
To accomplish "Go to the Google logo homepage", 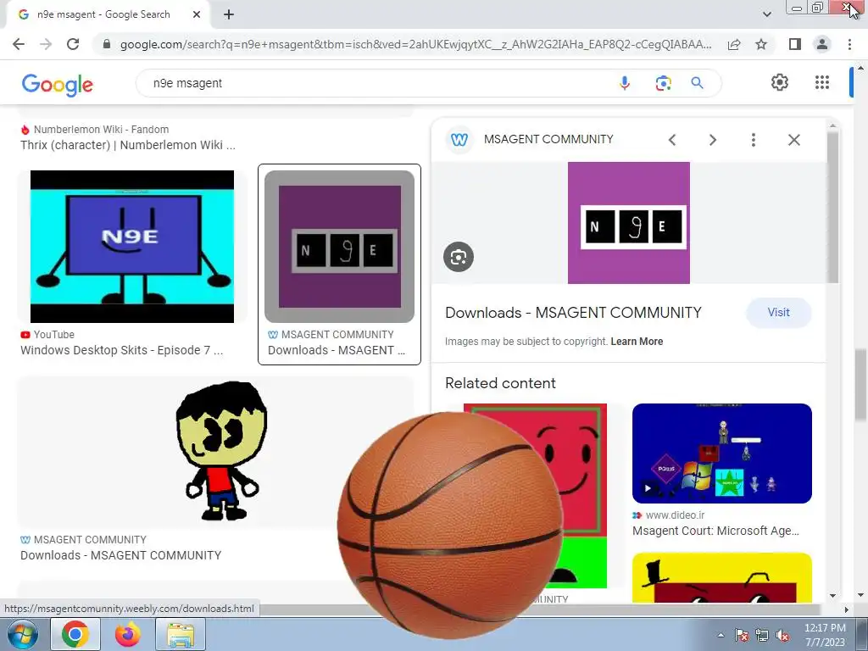I will (58, 85).
